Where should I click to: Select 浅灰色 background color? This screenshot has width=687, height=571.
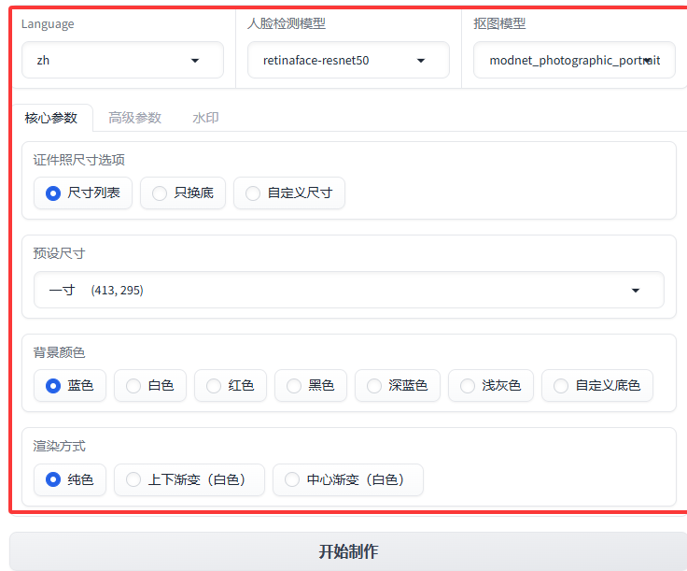pos(491,385)
